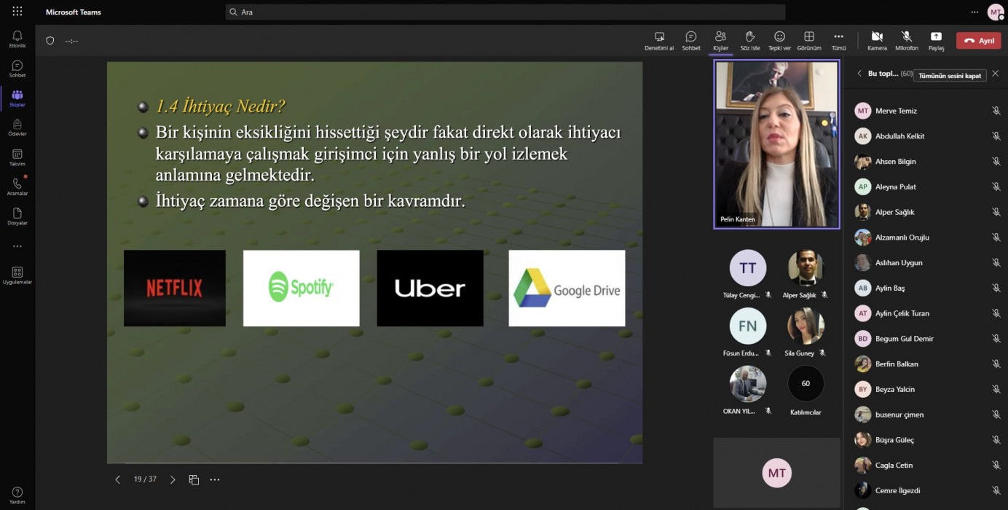Viewport: 1008px width, 510px height.
Task: Open the app launcher grid icon
Action: click(17, 12)
